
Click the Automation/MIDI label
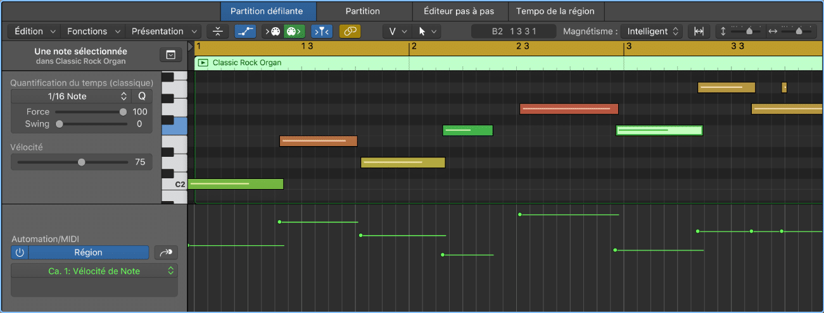point(46,238)
